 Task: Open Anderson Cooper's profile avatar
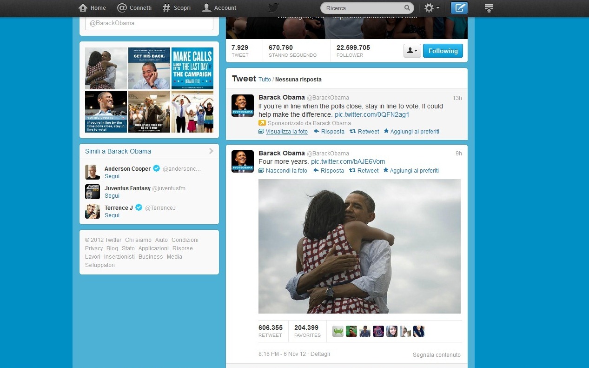[x=93, y=172]
